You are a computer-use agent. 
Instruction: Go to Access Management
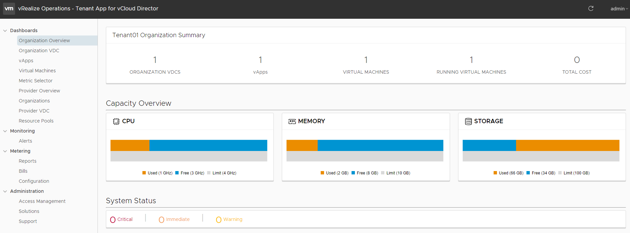click(x=42, y=201)
